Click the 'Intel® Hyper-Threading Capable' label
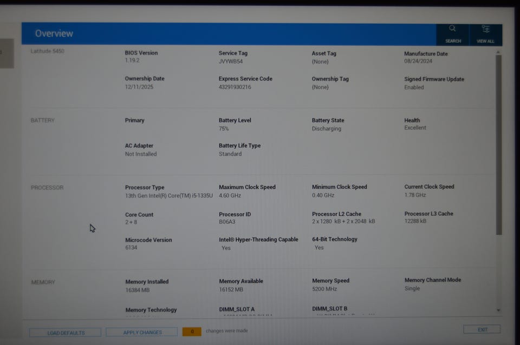The width and height of the screenshot is (520, 345). 258,240
